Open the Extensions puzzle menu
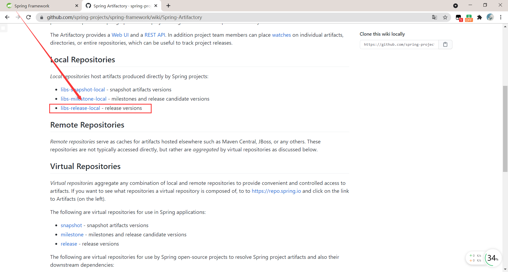The height and width of the screenshot is (272, 508). [x=479, y=17]
